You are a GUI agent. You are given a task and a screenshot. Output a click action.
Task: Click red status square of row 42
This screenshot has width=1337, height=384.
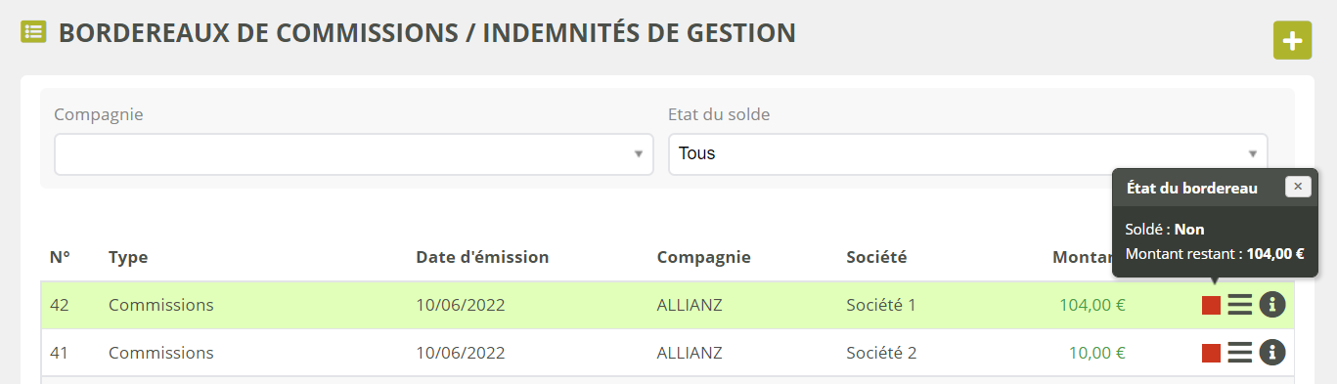[1211, 306]
